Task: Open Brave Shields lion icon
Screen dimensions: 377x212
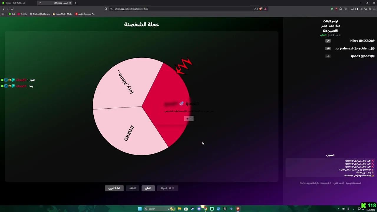Action: point(261,9)
